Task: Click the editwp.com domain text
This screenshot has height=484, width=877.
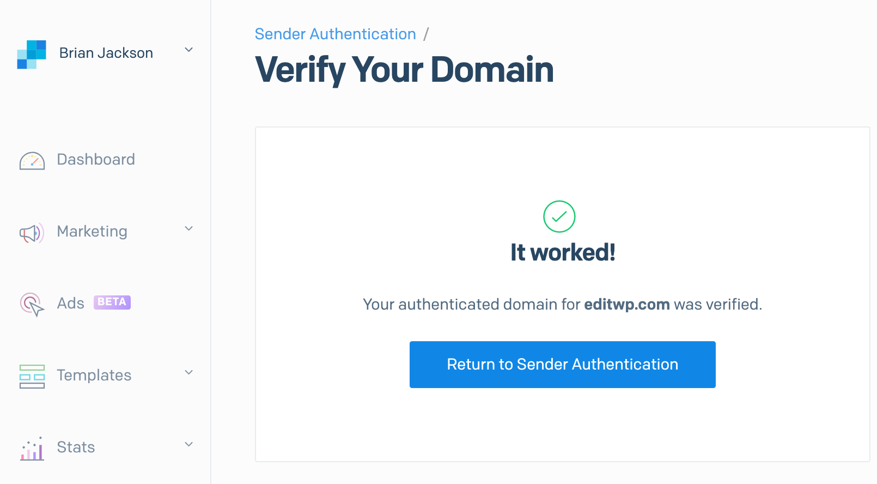Action: point(626,305)
